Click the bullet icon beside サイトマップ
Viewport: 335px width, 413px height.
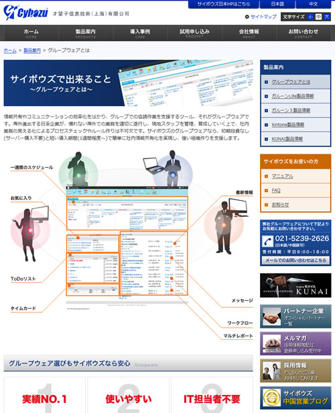(247, 17)
